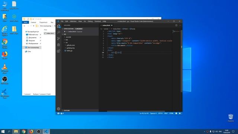The height and width of the screenshot is (134, 238).
Task: Click the taskbar search magnifier
Action: [9, 131]
